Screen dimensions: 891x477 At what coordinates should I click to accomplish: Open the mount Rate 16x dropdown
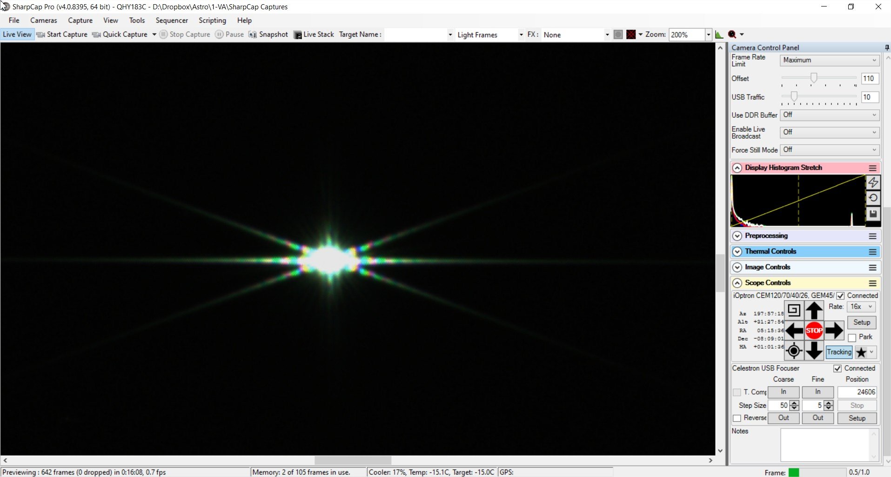[862, 307]
